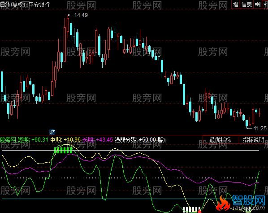This screenshot has width=268, height=213.
Task: Click the 长期 indicator value label
Action: tap(98, 140)
